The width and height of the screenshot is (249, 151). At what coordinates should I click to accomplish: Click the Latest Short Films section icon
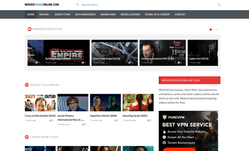(27, 137)
